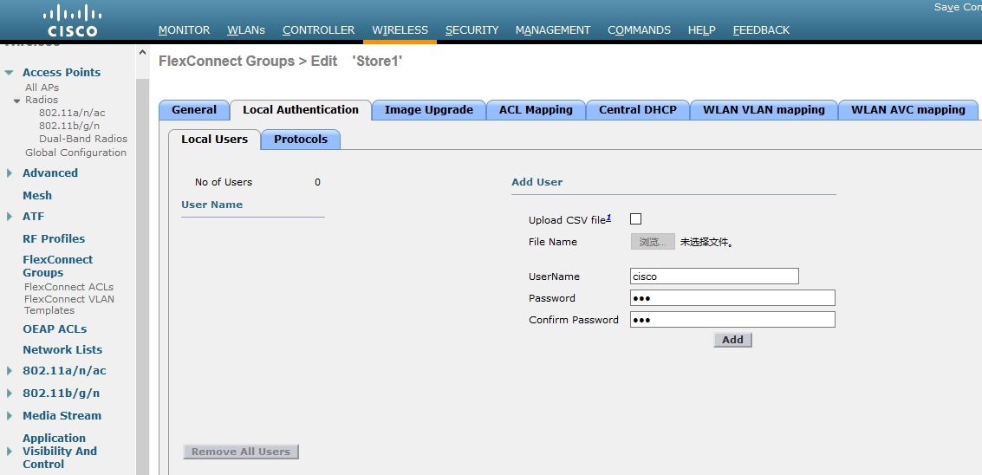The image size is (982, 475).
Task: Open OEAP ACLs in the sidebar
Action: click(x=55, y=329)
